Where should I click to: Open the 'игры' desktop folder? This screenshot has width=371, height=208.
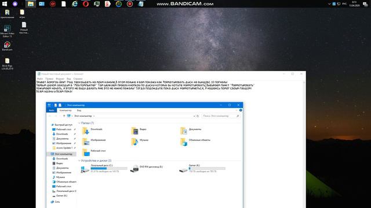(22, 14)
